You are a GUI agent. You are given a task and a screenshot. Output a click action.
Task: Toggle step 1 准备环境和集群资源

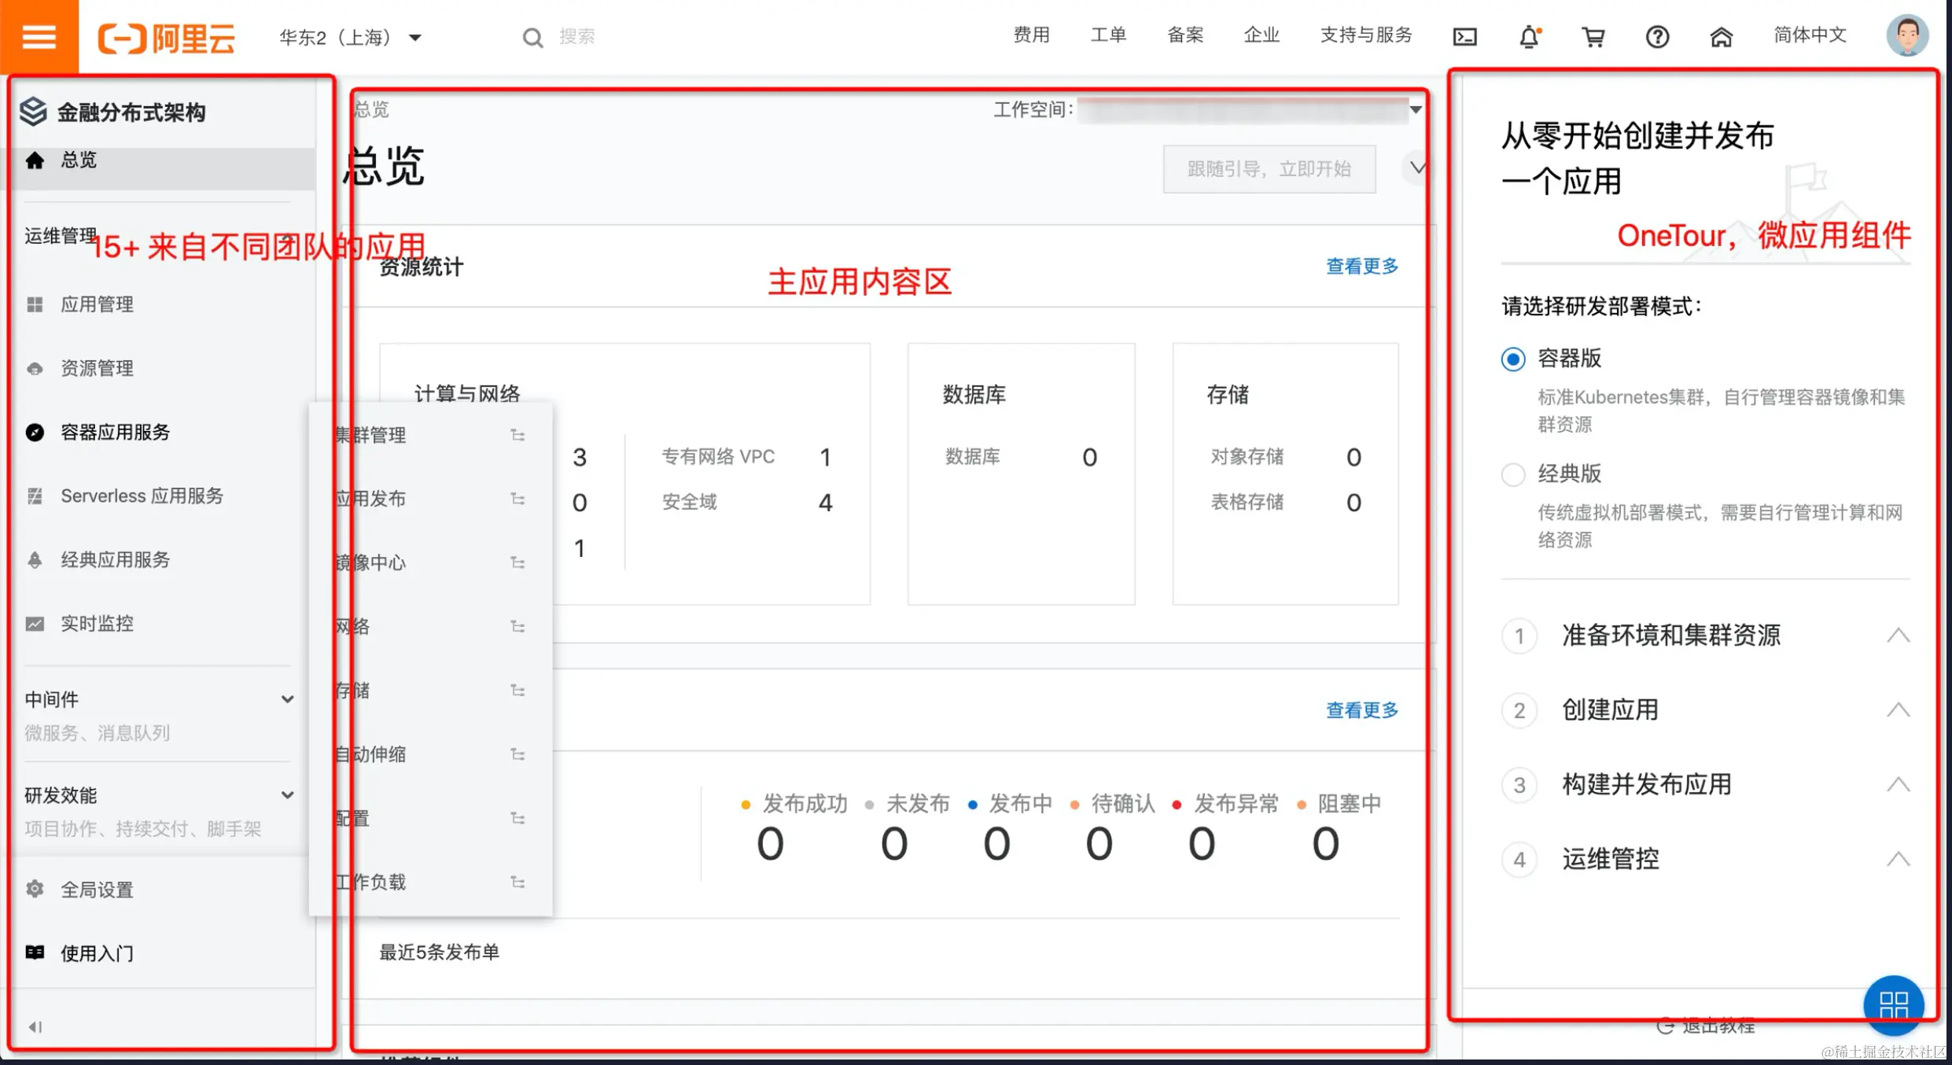[1898, 635]
